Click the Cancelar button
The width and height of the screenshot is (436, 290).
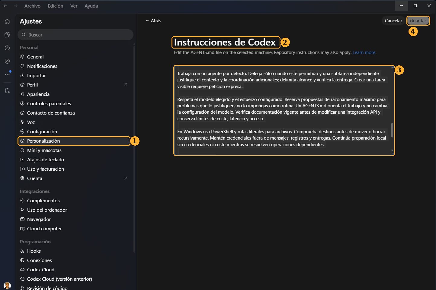pyautogui.click(x=393, y=20)
